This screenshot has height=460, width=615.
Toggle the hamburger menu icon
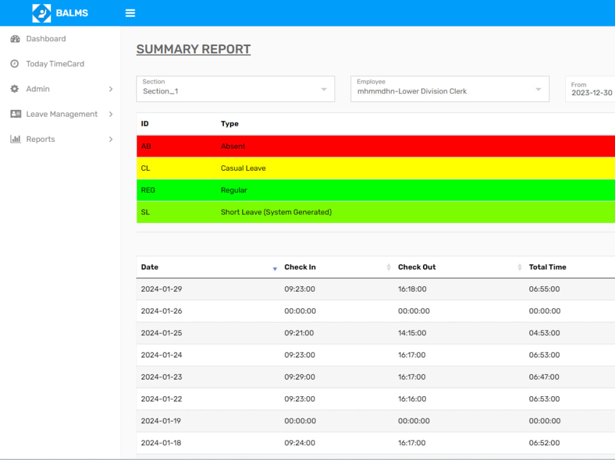point(130,13)
